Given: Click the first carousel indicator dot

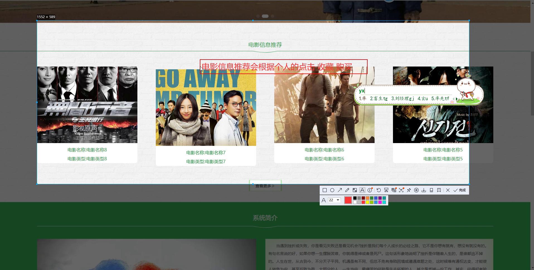Looking at the screenshot, I should pos(258,16).
